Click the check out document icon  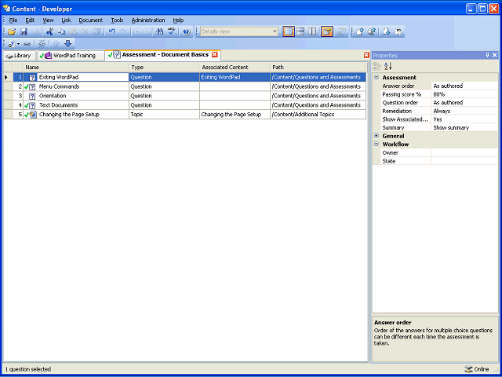point(386,31)
